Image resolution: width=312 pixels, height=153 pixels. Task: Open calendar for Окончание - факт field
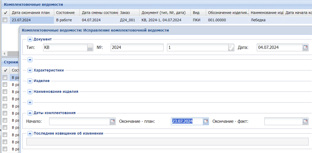pyautogui.click(x=305, y=121)
